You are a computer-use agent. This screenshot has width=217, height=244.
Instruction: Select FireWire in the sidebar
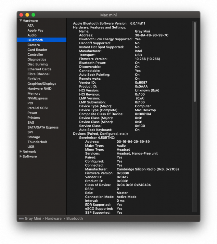pyautogui.click(x=34, y=79)
